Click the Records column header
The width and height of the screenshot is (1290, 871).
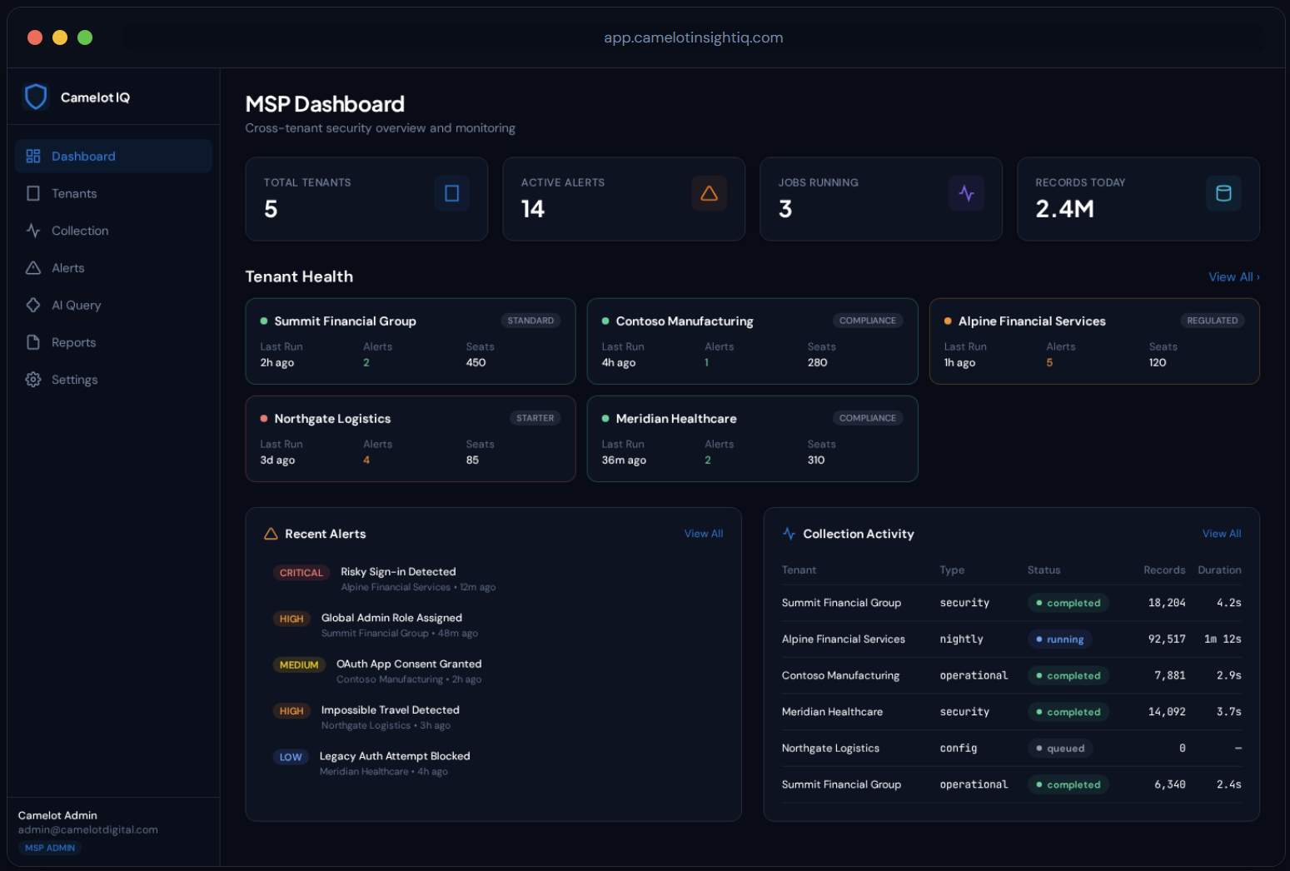tap(1164, 570)
